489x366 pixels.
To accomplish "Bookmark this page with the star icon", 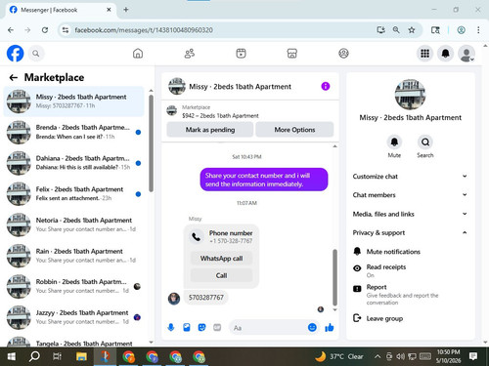I will point(412,30).
